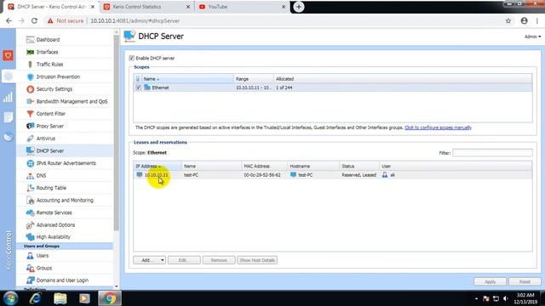Open the Add dropdown arrow
The image size is (545, 306).
point(162,260)
